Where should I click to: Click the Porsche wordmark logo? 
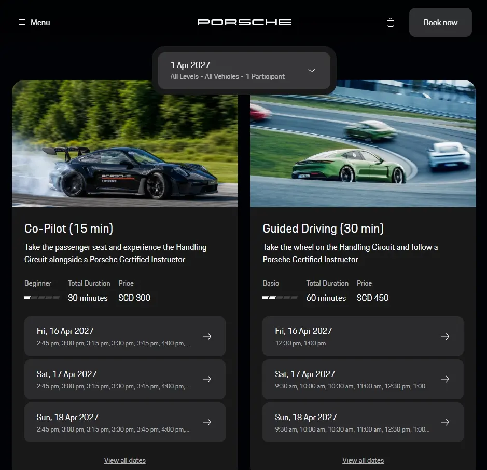244,22
